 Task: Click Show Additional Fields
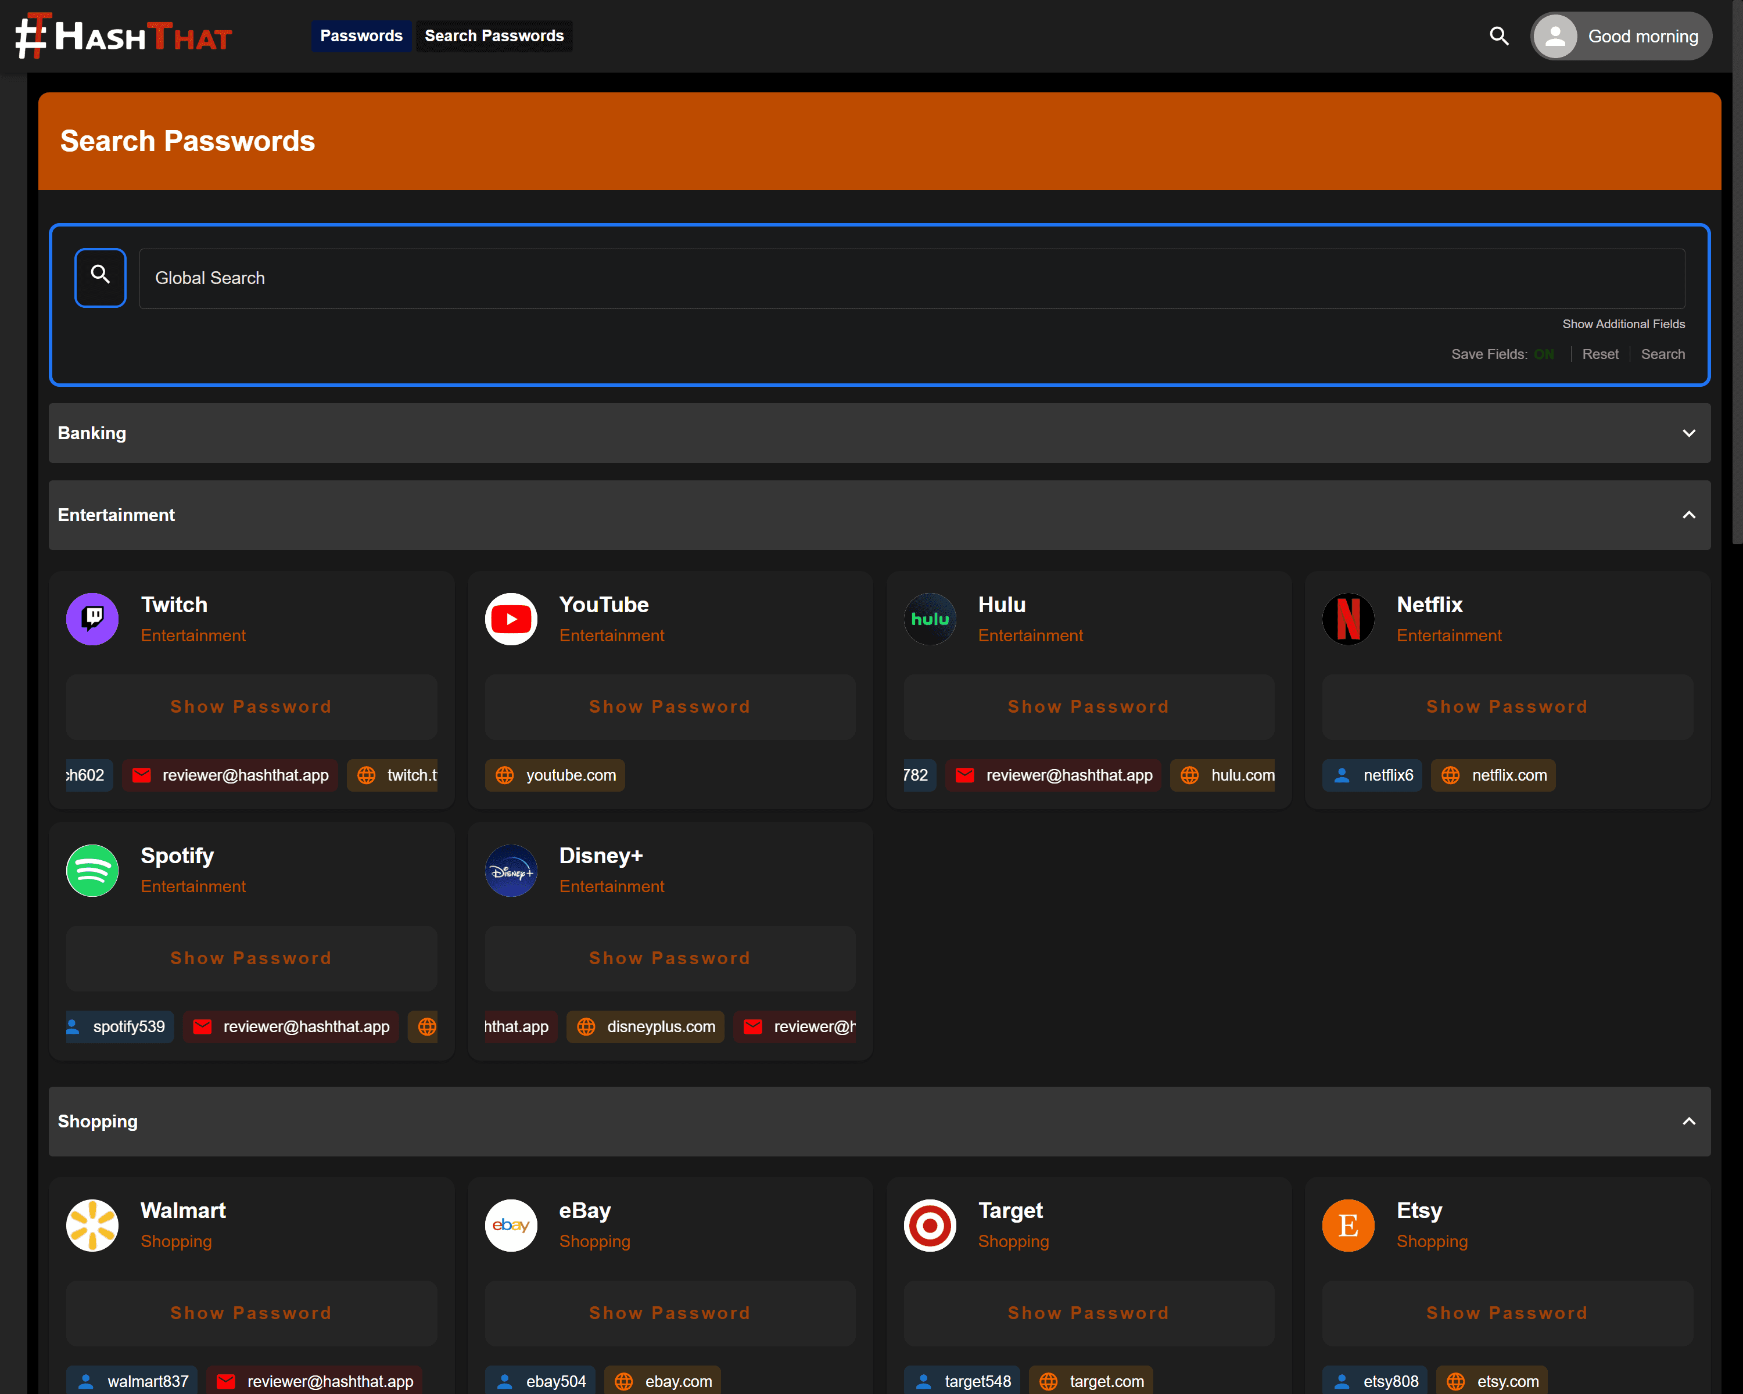[1623, 324]
